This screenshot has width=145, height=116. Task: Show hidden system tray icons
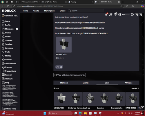pos(118,113)
